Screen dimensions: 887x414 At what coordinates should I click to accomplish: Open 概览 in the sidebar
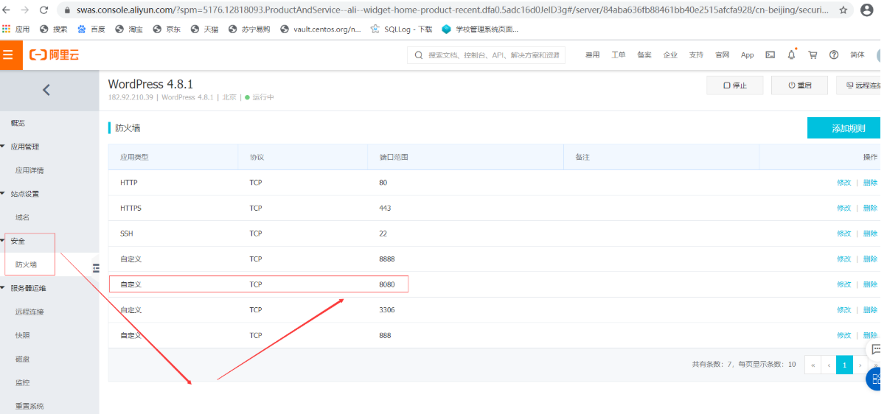tap(18, 123)
